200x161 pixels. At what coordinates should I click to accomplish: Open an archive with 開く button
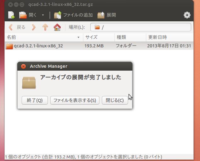(28, 15)
